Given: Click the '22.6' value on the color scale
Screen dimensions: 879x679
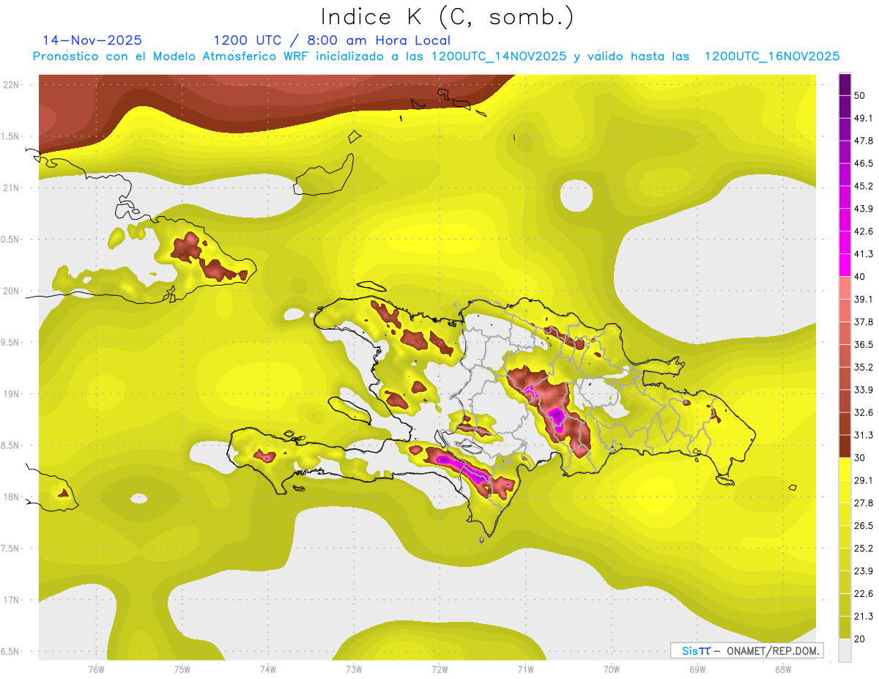Looking at the screenshot, I should coord(864,595).
